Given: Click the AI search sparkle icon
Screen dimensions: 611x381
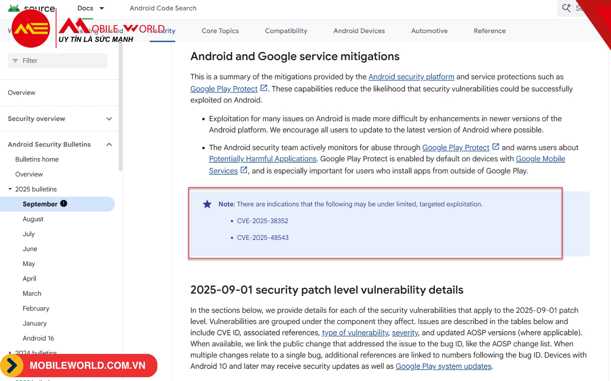Looking at the screenshot, I should coord(566,8).
